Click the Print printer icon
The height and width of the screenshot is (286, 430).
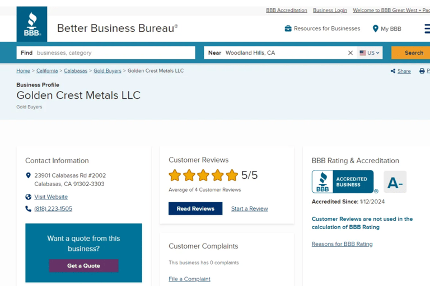[423, 71]
